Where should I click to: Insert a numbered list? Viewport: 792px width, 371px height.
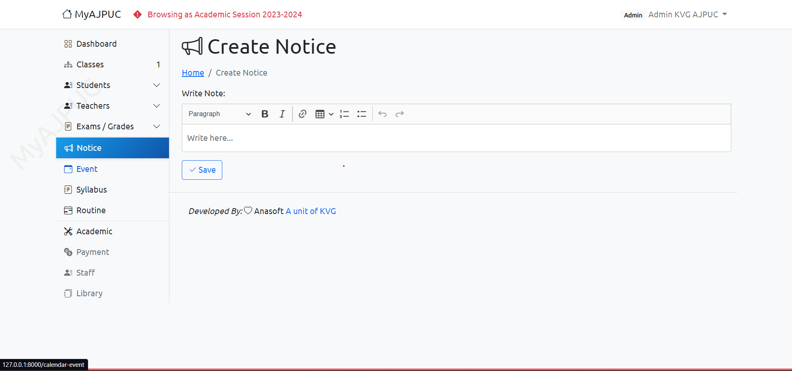click(344, 114)
